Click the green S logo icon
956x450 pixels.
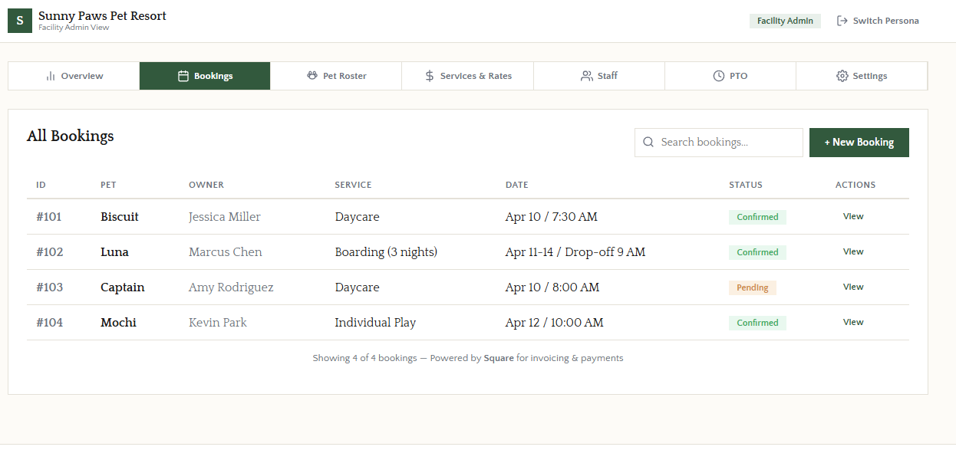pos(20,21)
